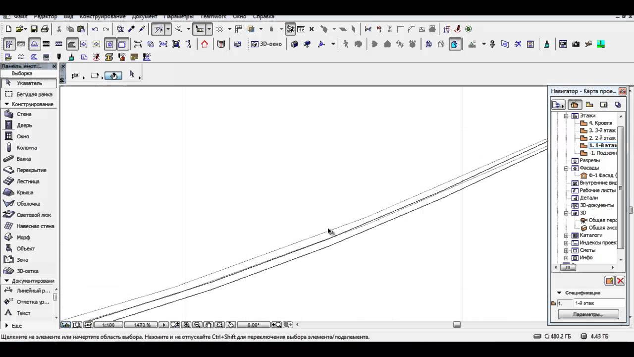
Task: Inject parameters with the syringe icon
Action: 142,29
